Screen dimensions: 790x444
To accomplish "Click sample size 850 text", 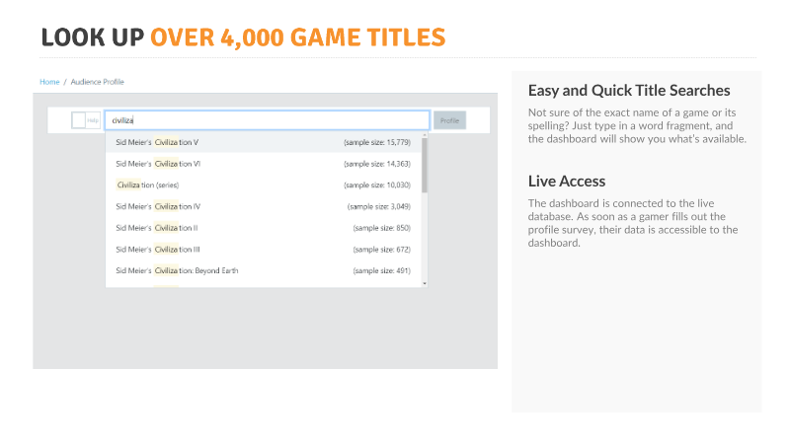I will (381, 228).
